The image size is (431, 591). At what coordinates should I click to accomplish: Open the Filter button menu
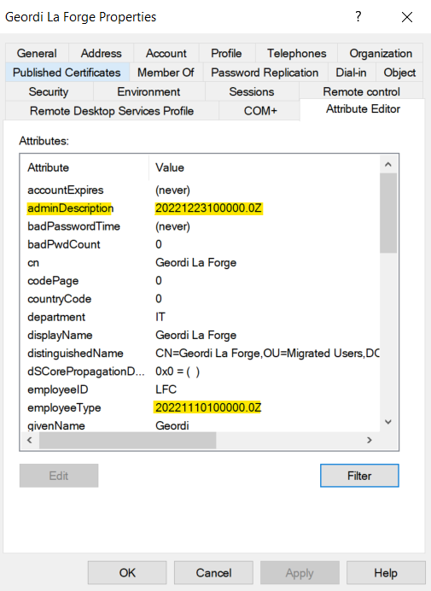[x=359, y=476]
